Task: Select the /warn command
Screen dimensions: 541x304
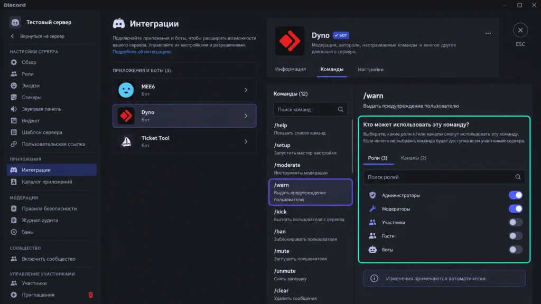Action: [x=311, y=192]
